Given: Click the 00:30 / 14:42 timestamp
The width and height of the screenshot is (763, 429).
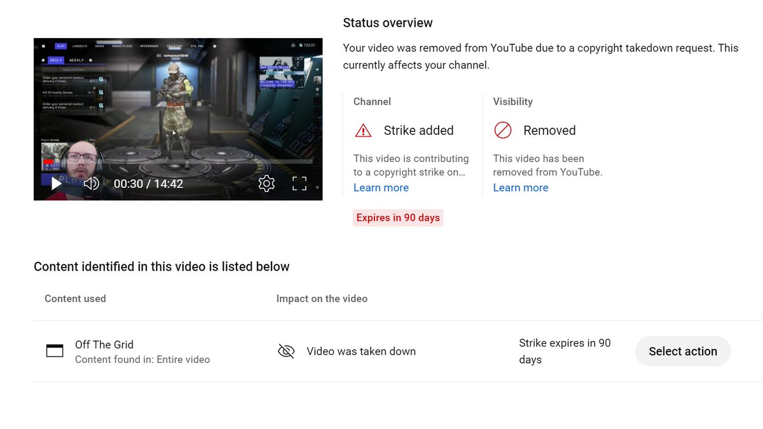Looking at the screenshot, I should click(x=148, y=184).
